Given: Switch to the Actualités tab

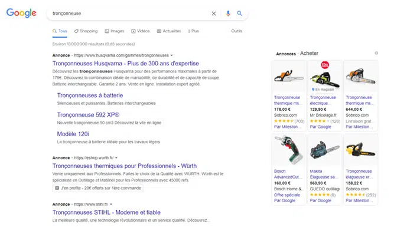Looking at the screenshot, I should click(x=169, y=31).
